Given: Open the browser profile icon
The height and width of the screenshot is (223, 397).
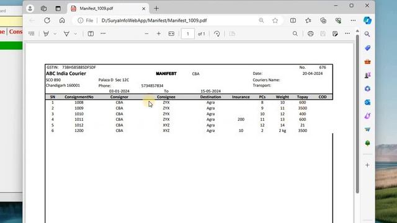Looking at the screenshot, I should click(x=30, y=9).
